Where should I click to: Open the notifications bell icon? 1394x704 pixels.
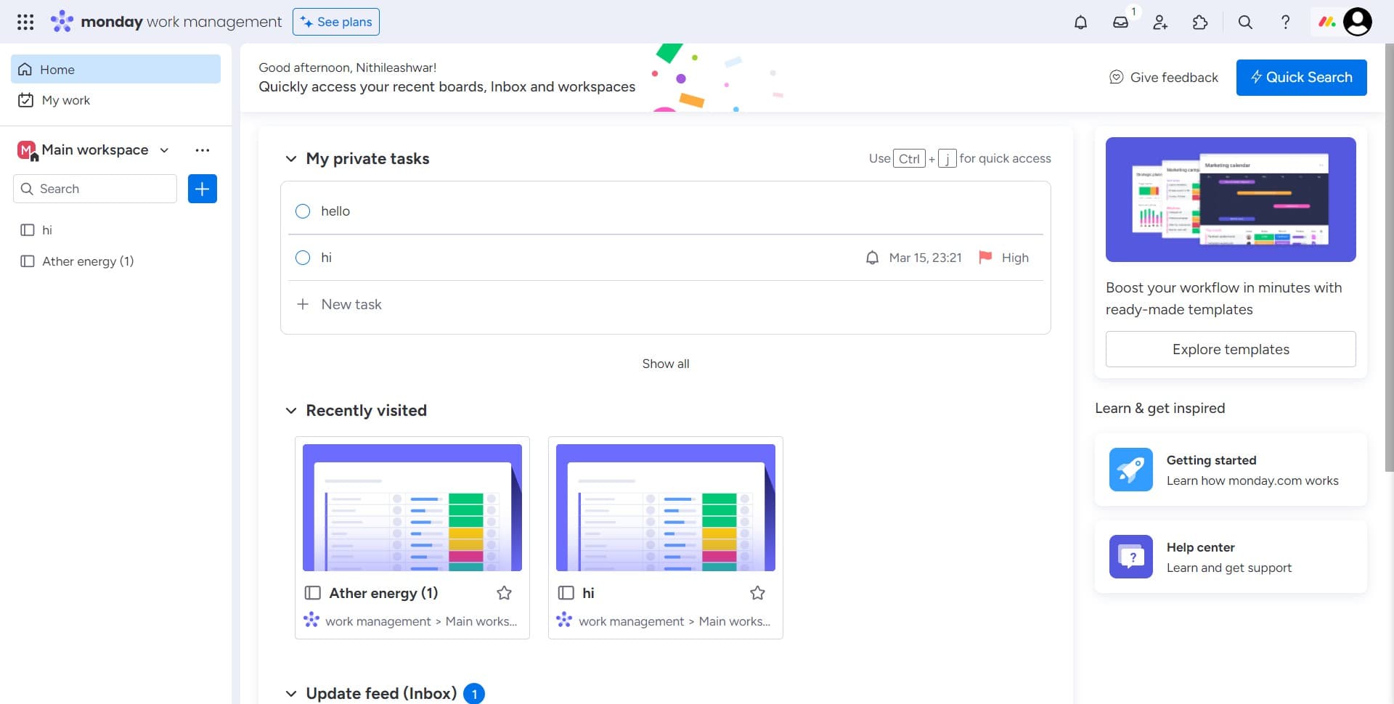(x=1080, y=22)
